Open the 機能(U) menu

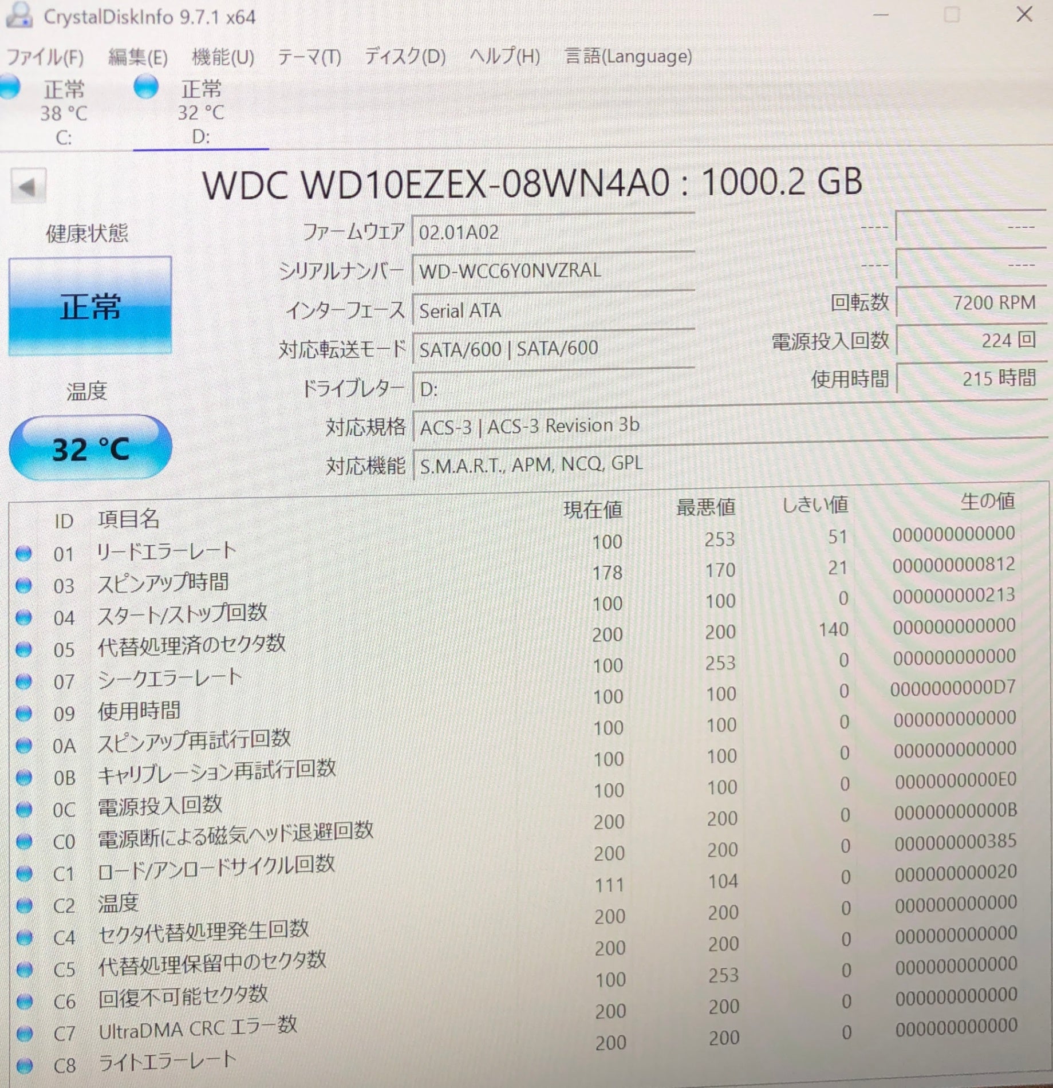click(x=223, y=57)
